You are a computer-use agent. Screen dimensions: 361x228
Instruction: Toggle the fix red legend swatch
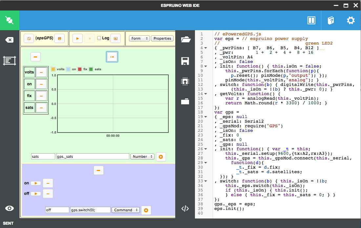click(80, 69)
